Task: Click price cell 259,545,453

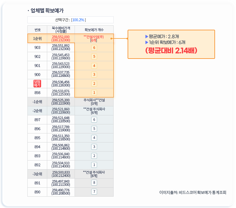Action: point(61,57)
